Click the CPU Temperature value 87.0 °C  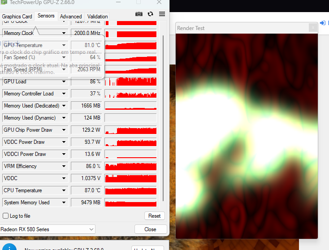(87, 190)
